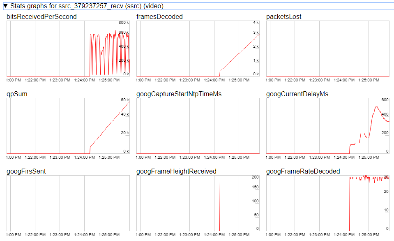Click the googCurrentDelayMs graph plot
Screen dimensions: 394x241
pos(327,126)
